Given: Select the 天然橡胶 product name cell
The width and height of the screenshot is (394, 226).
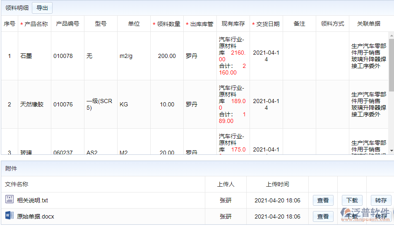Looking at the screenshot, I should pos(32,104).
